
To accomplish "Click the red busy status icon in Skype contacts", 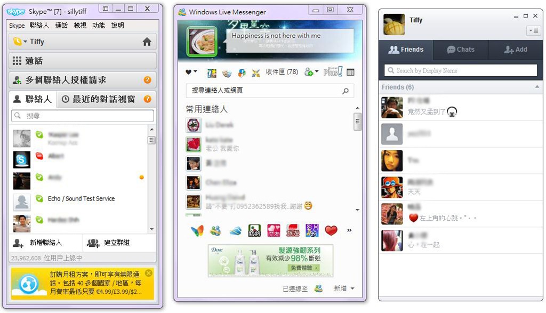I will pos(39,156).
